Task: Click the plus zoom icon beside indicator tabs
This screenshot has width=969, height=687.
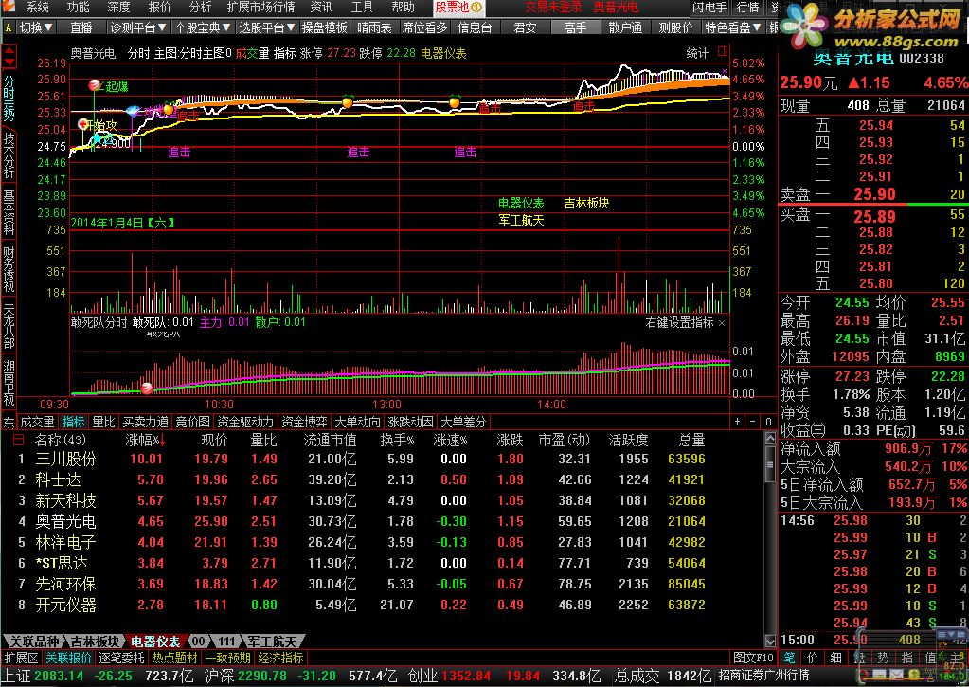Action: tap(737, 422)
